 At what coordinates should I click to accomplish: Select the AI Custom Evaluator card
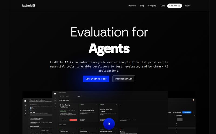click(x=88, y=112)
